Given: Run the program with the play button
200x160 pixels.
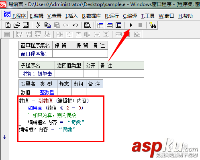Looking at the screenshot, I should tap(131, 25).
